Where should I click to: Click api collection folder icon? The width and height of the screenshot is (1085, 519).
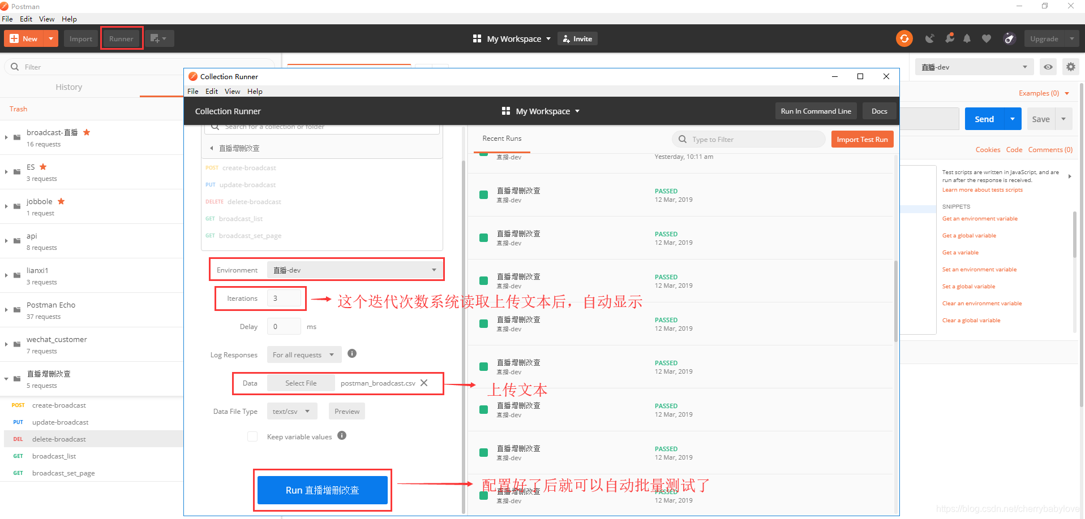[17, 241]
